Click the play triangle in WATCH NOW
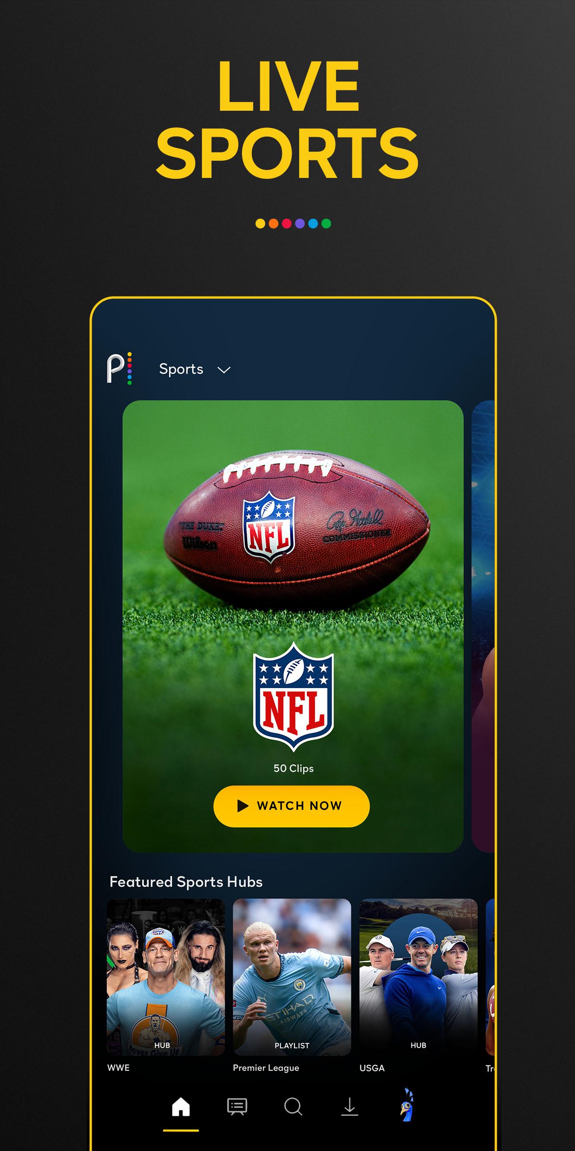Image resolution: width=575 pixels, height=1151 pixels. click(243, 806)
